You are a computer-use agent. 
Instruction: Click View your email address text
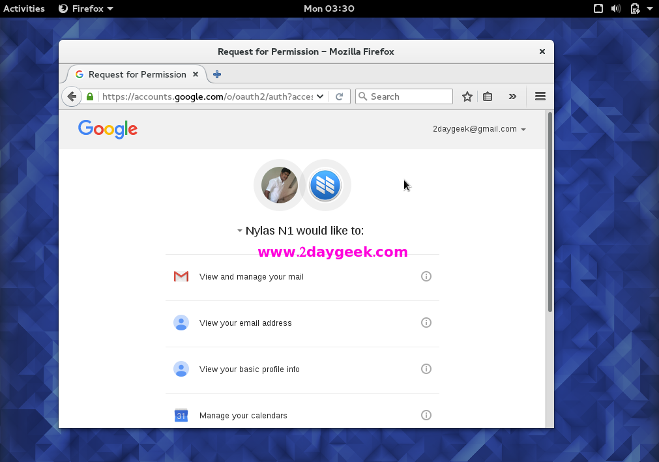246,323
